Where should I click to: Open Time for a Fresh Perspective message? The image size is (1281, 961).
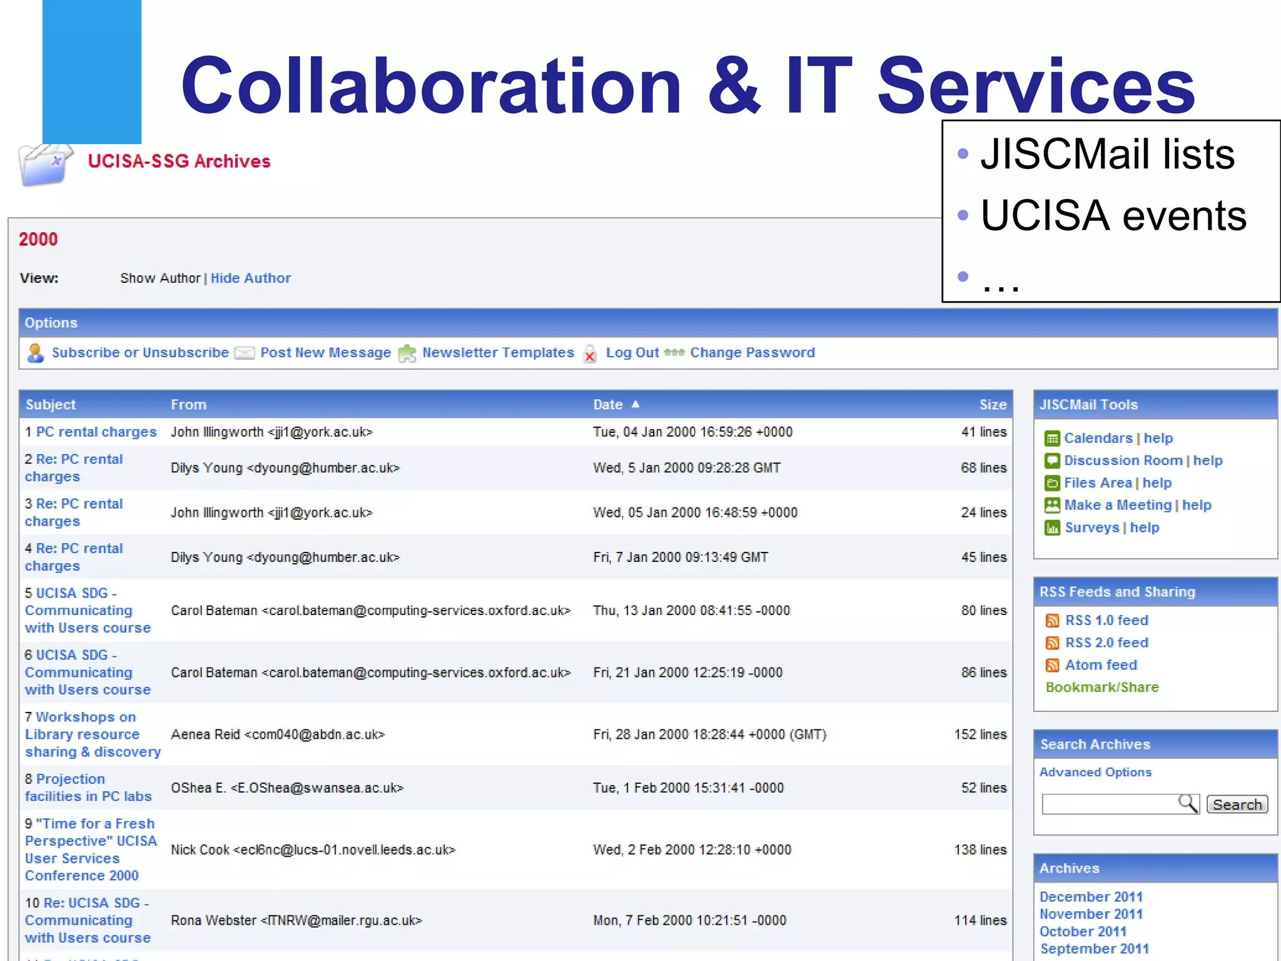pos(91,850)
